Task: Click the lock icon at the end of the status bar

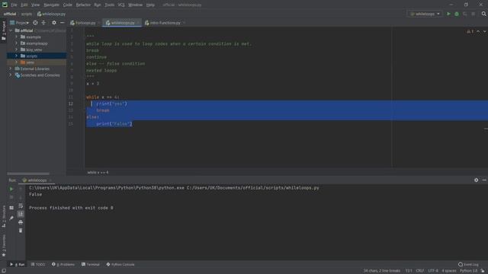Action: [x=483, y=271]
